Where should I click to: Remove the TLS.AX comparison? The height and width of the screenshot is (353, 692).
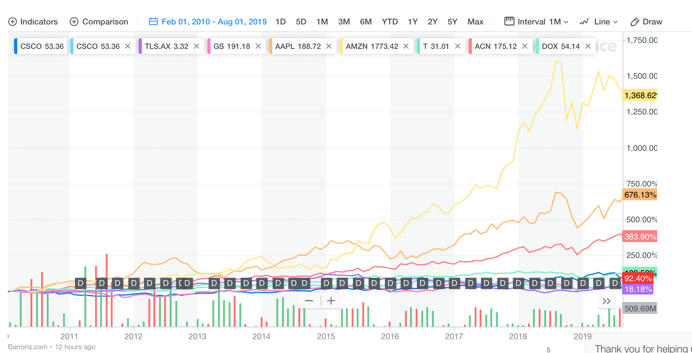point(196,46)
